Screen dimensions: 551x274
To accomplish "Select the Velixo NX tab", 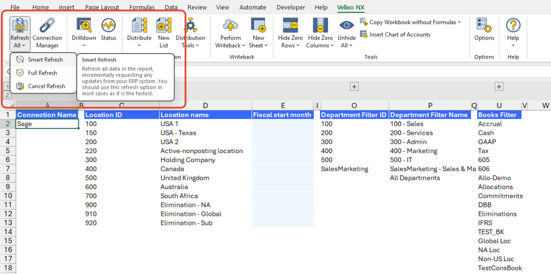I will [x=351, y=7].
